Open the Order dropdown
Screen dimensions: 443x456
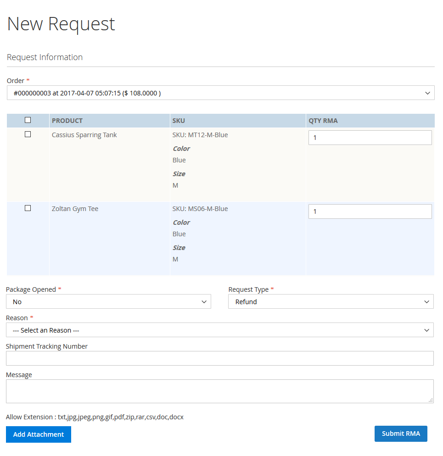point(221,93)
